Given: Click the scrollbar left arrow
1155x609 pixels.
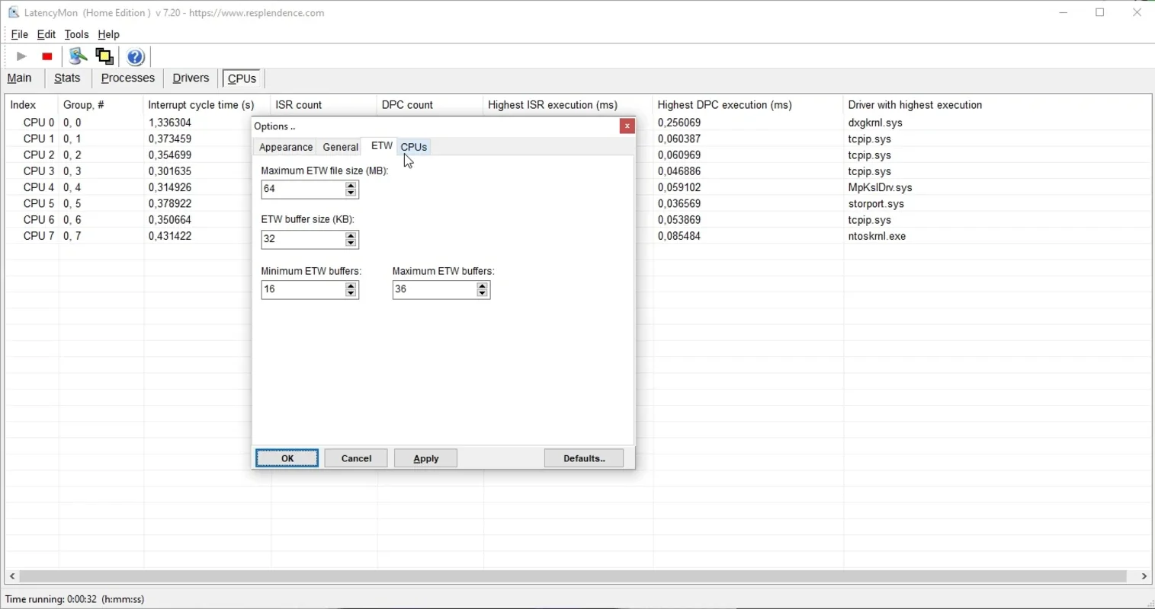Looking at the screenshot, I should pos(12,576).
